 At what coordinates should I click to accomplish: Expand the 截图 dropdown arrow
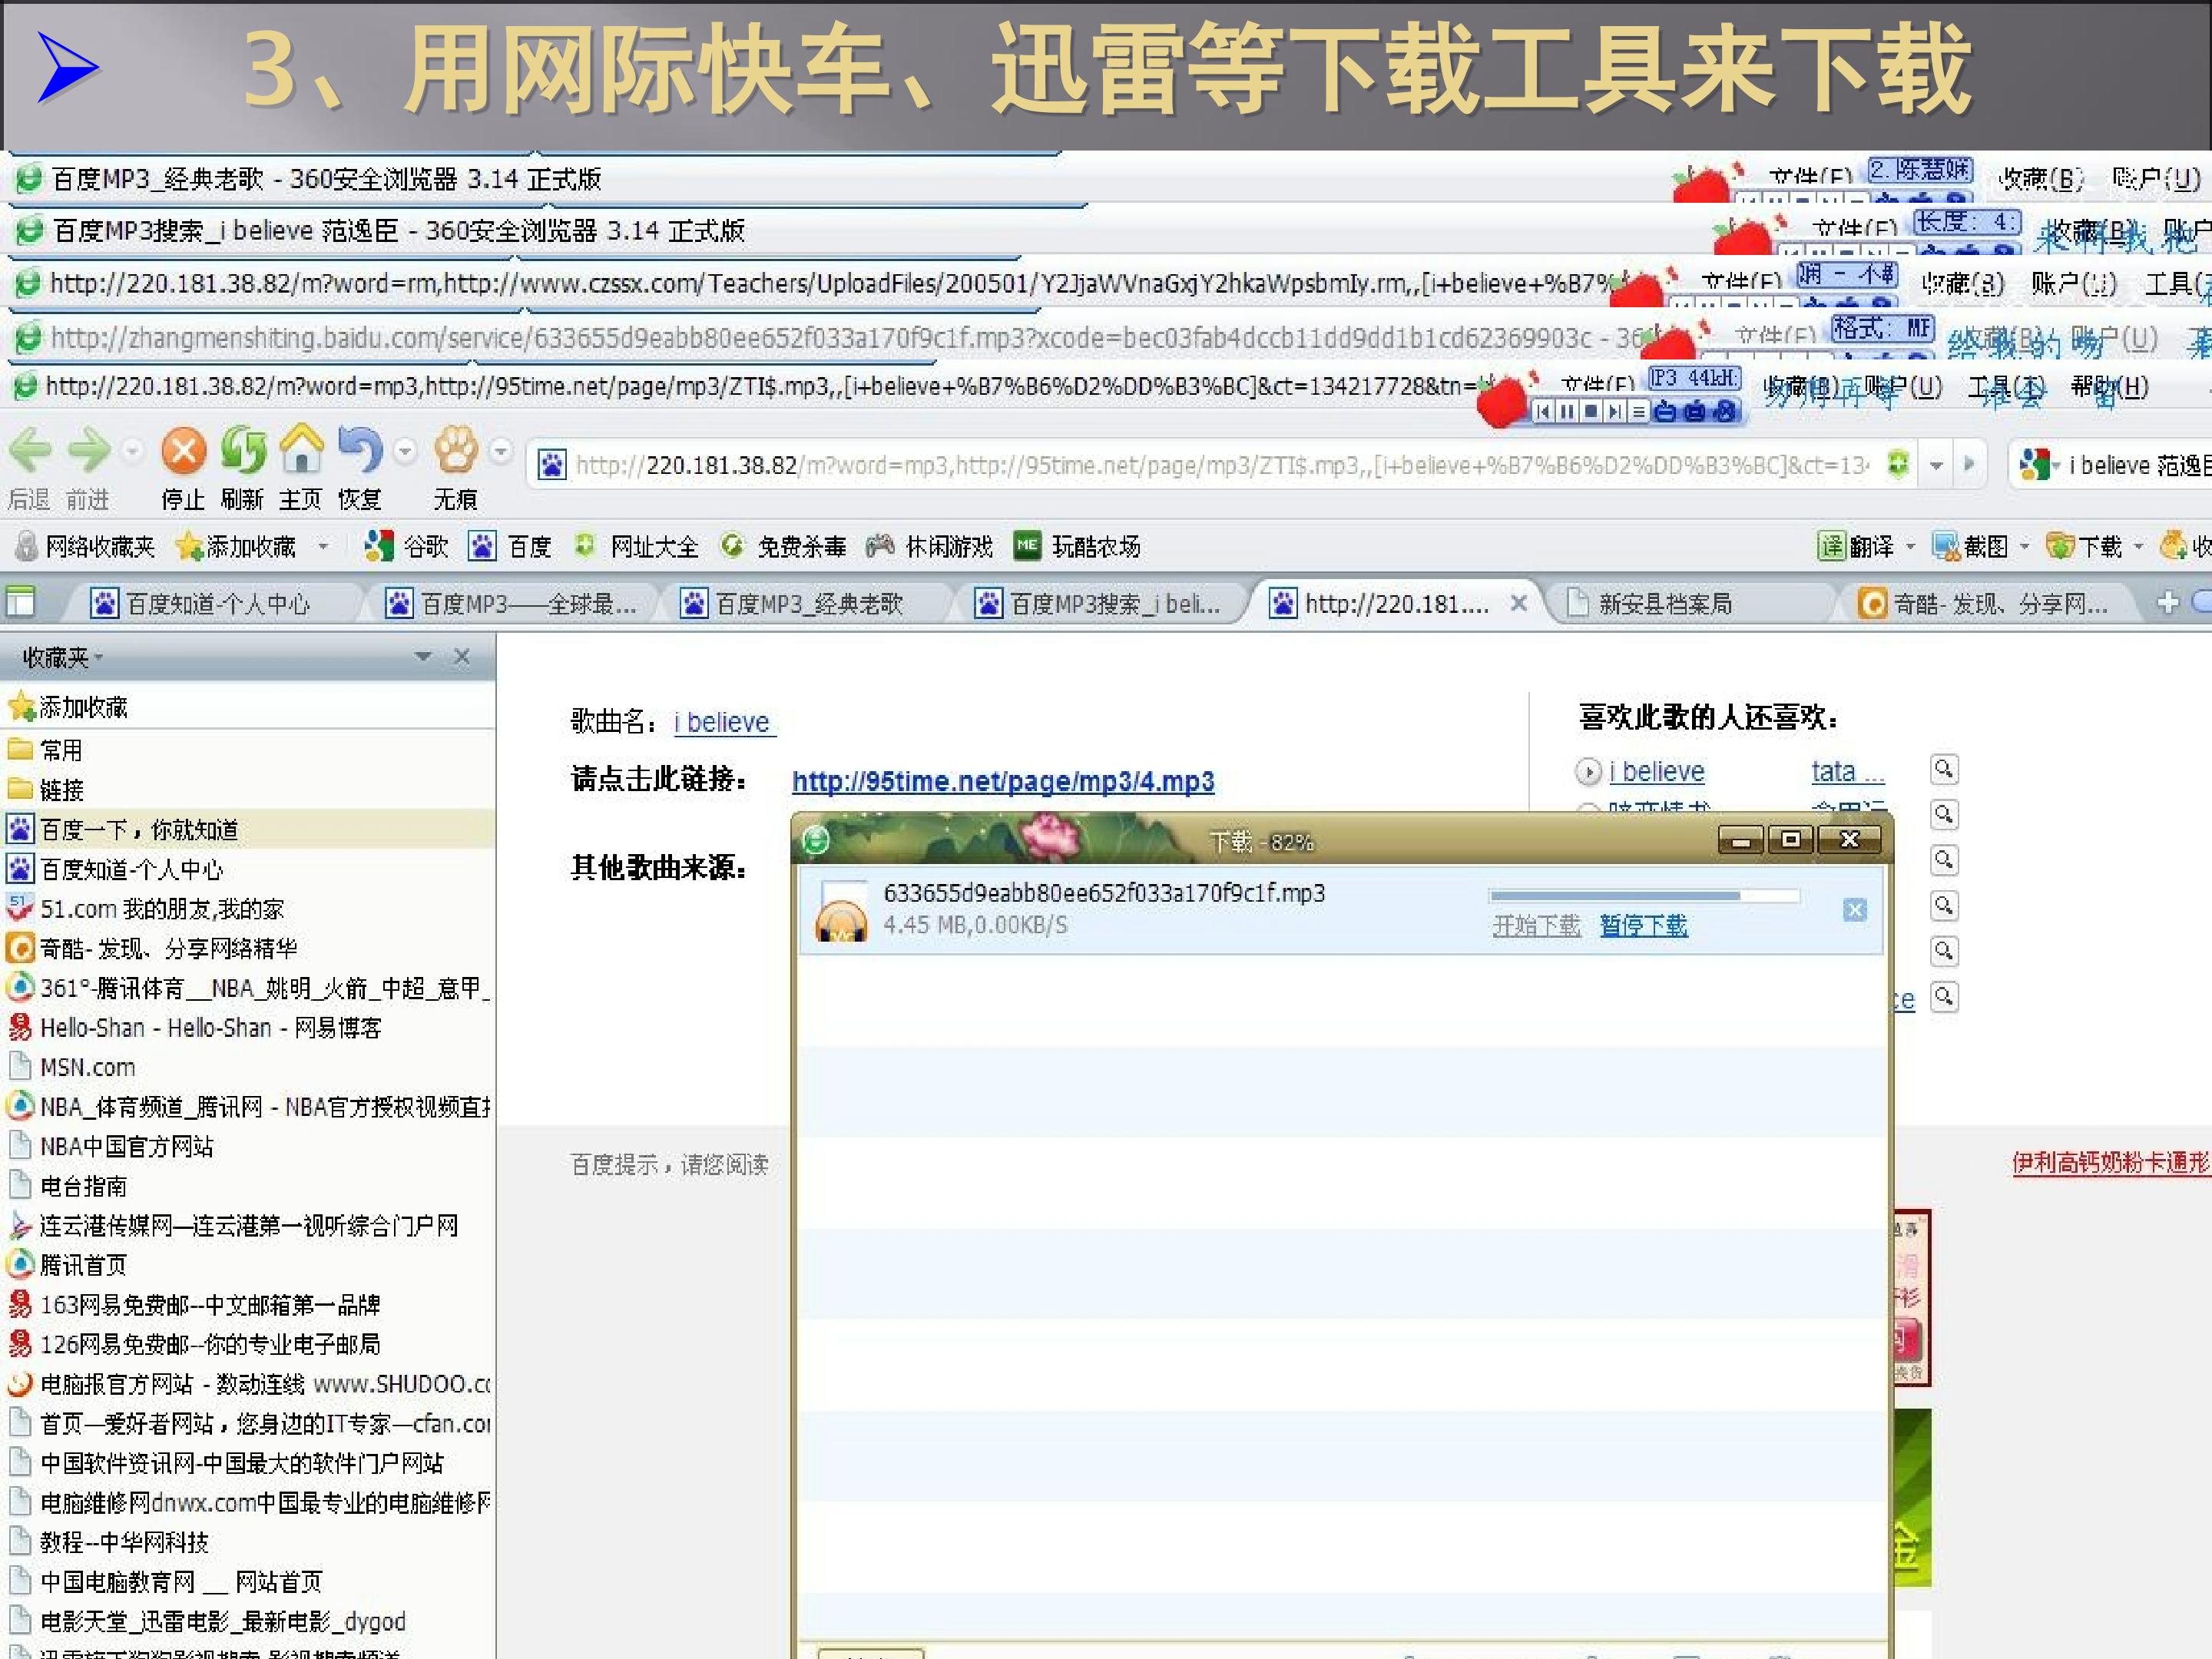coord(2024,547)
